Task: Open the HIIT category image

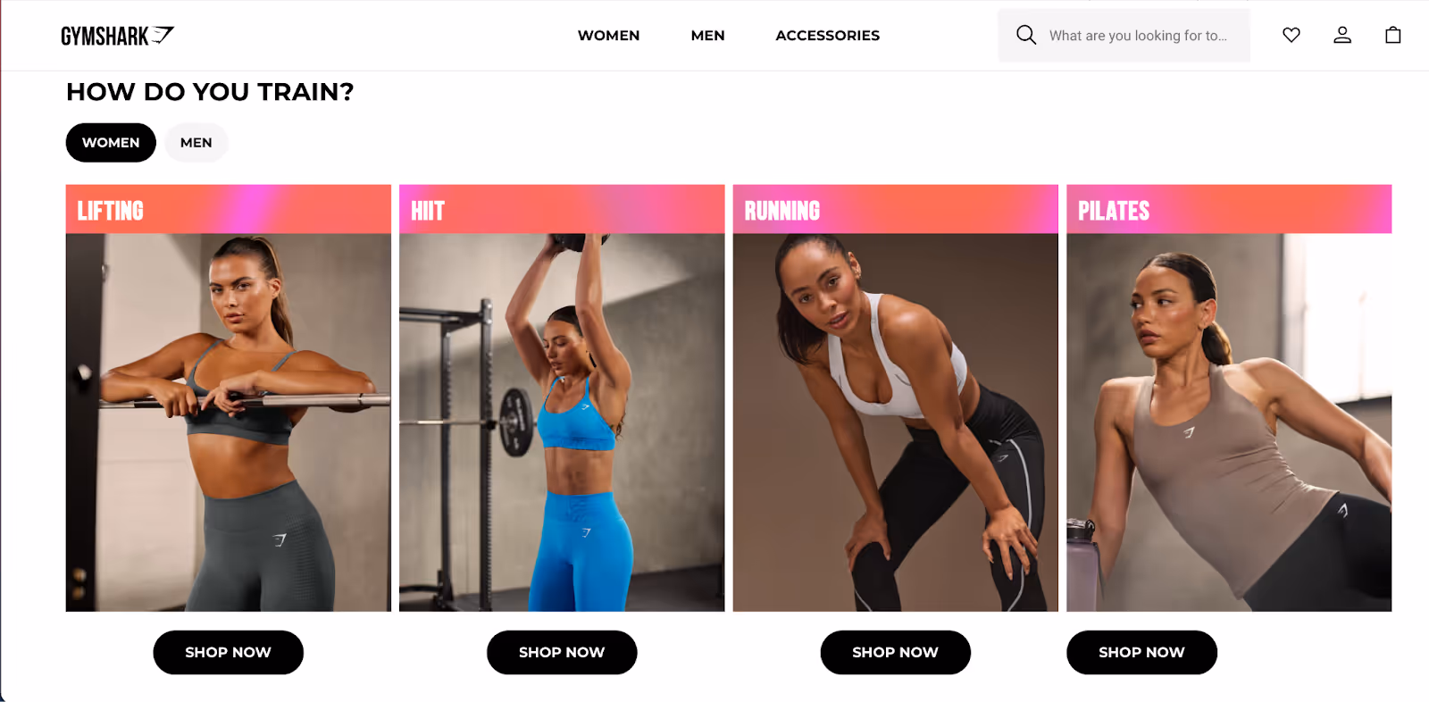Action: tap(562, 422)
